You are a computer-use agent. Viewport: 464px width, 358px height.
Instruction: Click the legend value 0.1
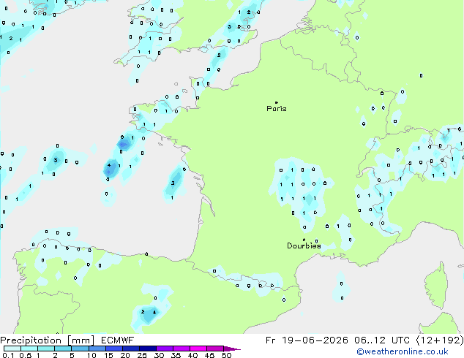(8, 355)
